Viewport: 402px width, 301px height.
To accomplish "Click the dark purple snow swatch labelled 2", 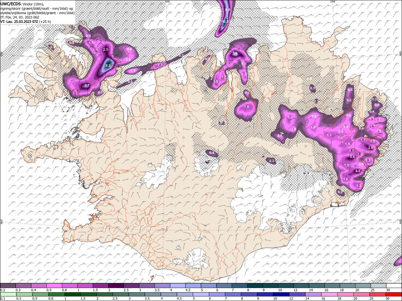I will [116, 286].
